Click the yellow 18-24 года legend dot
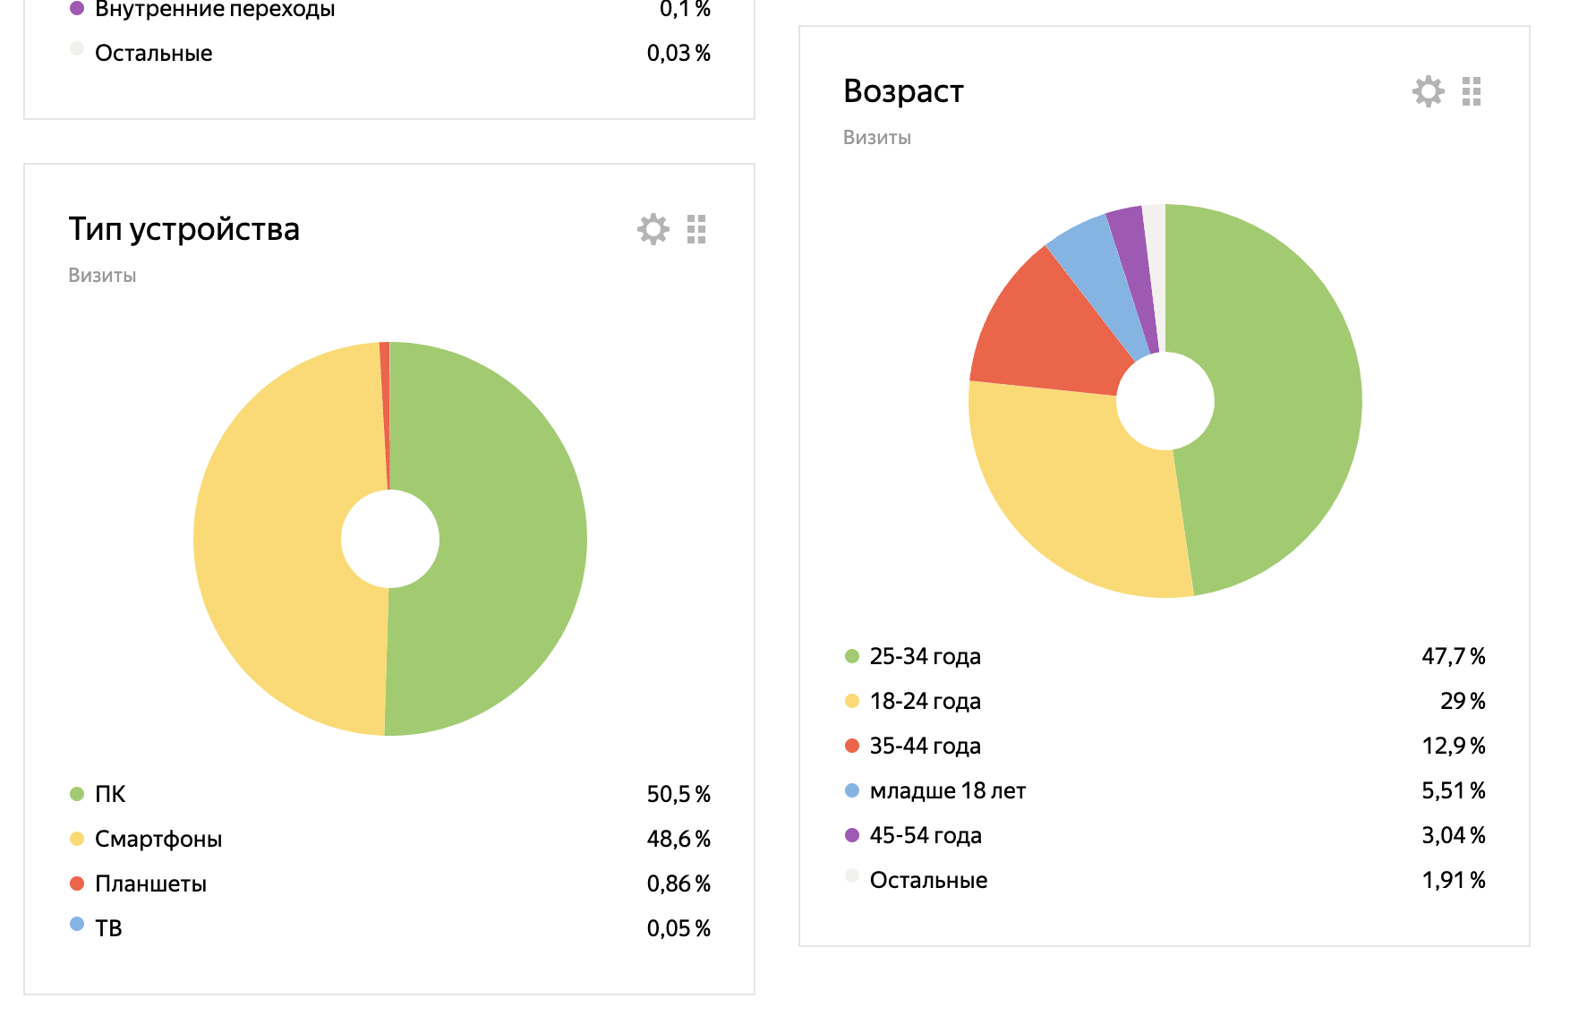The height and width of the screenshot is (1024, 1570). coord(852,701)
